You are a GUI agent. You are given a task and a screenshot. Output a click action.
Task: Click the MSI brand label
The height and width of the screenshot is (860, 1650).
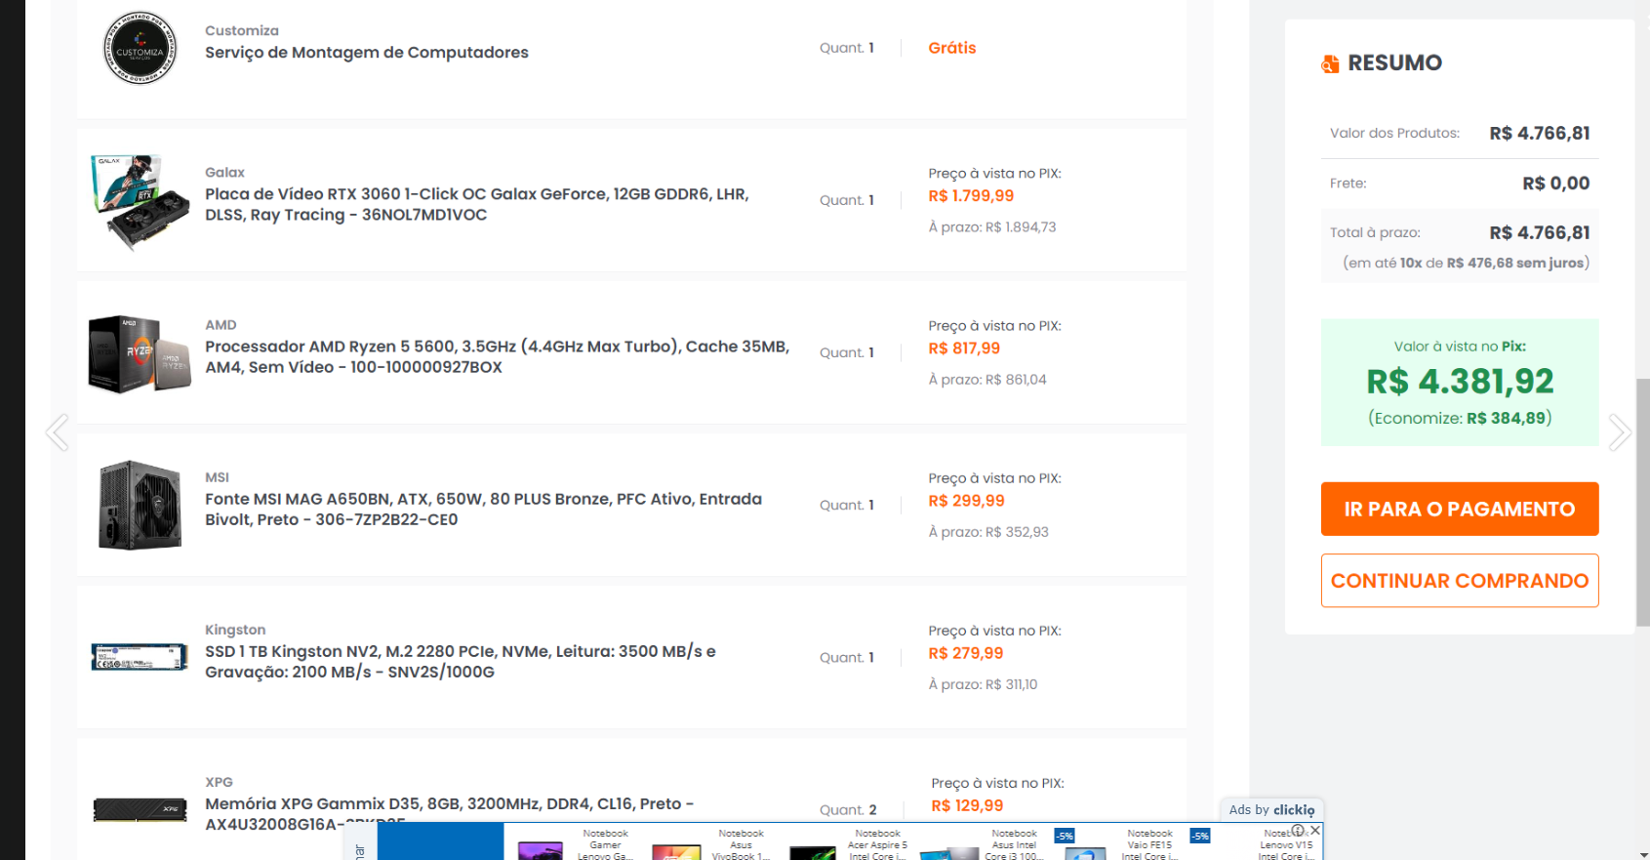217,477
